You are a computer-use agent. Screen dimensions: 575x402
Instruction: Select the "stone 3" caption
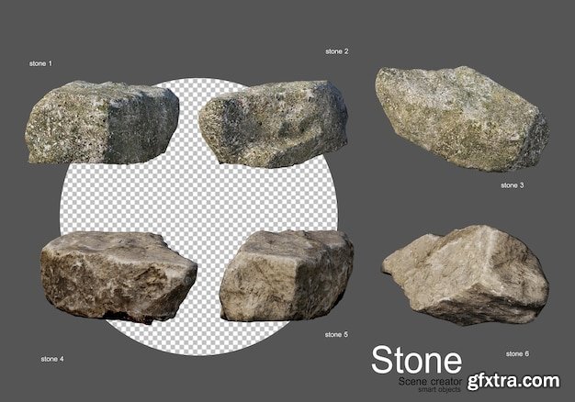coord(511,184)
